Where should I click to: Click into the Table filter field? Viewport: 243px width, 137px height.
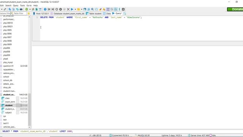[19, 14]
